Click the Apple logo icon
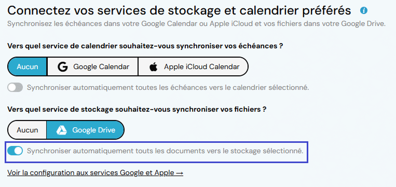Viewport: 396px width, 187px height. (x=153, y=67)
